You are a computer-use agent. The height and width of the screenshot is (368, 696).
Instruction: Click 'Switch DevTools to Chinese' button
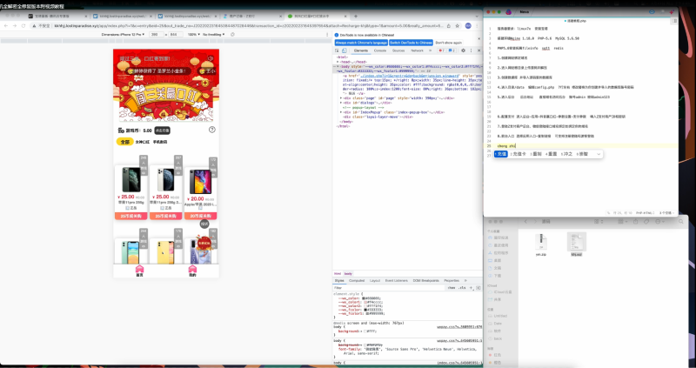coord(411,43)
